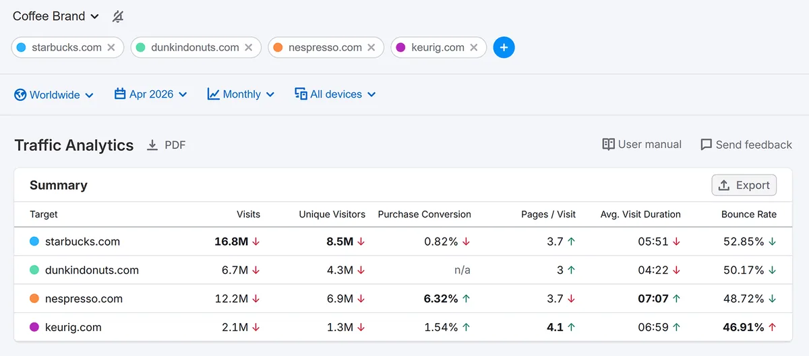Click the 12.2M visits value for nespresso.com
The image size is (809, 356).
point(232,299)
